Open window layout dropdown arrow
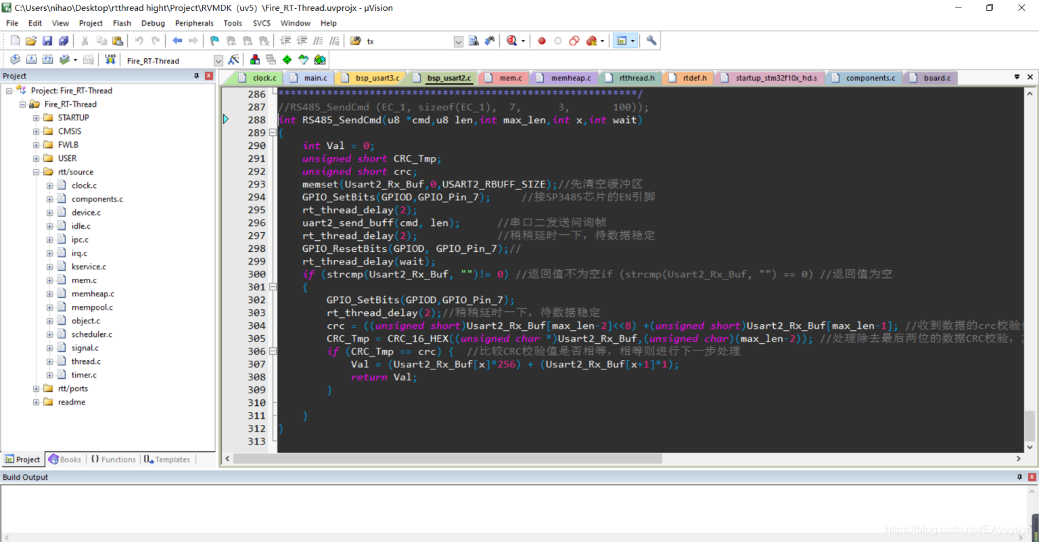Screen dimensions: 1039x542 tap(633, 41)
